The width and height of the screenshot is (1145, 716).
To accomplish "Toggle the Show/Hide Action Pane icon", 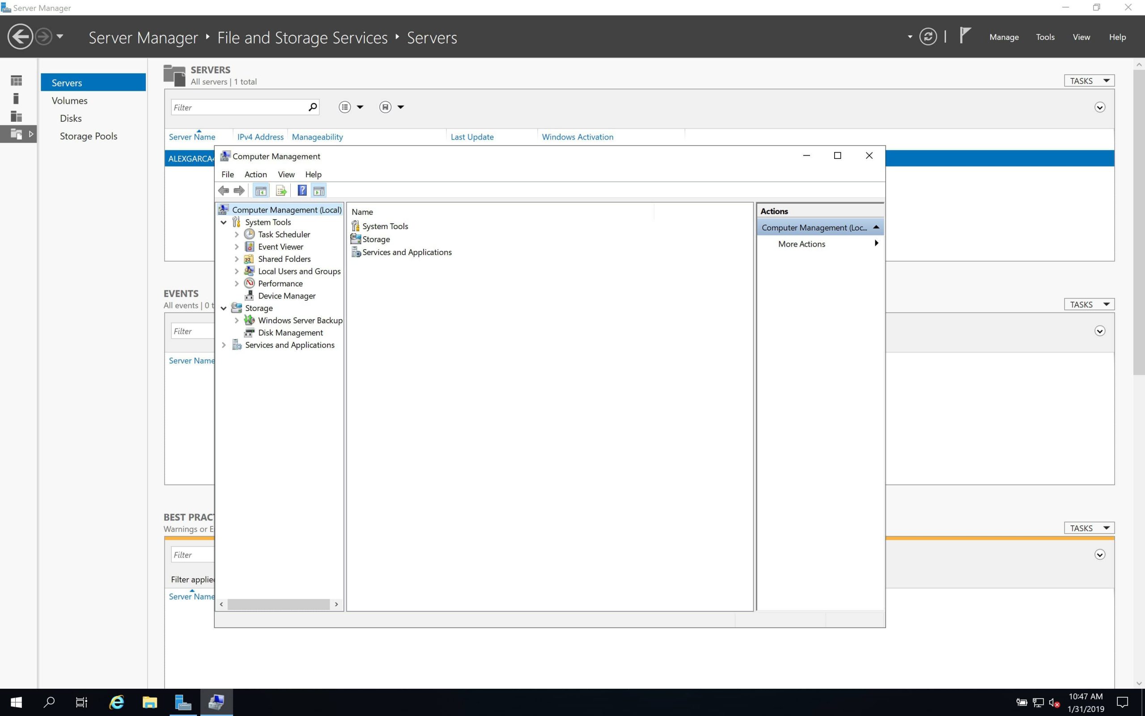I will [319, 191].
